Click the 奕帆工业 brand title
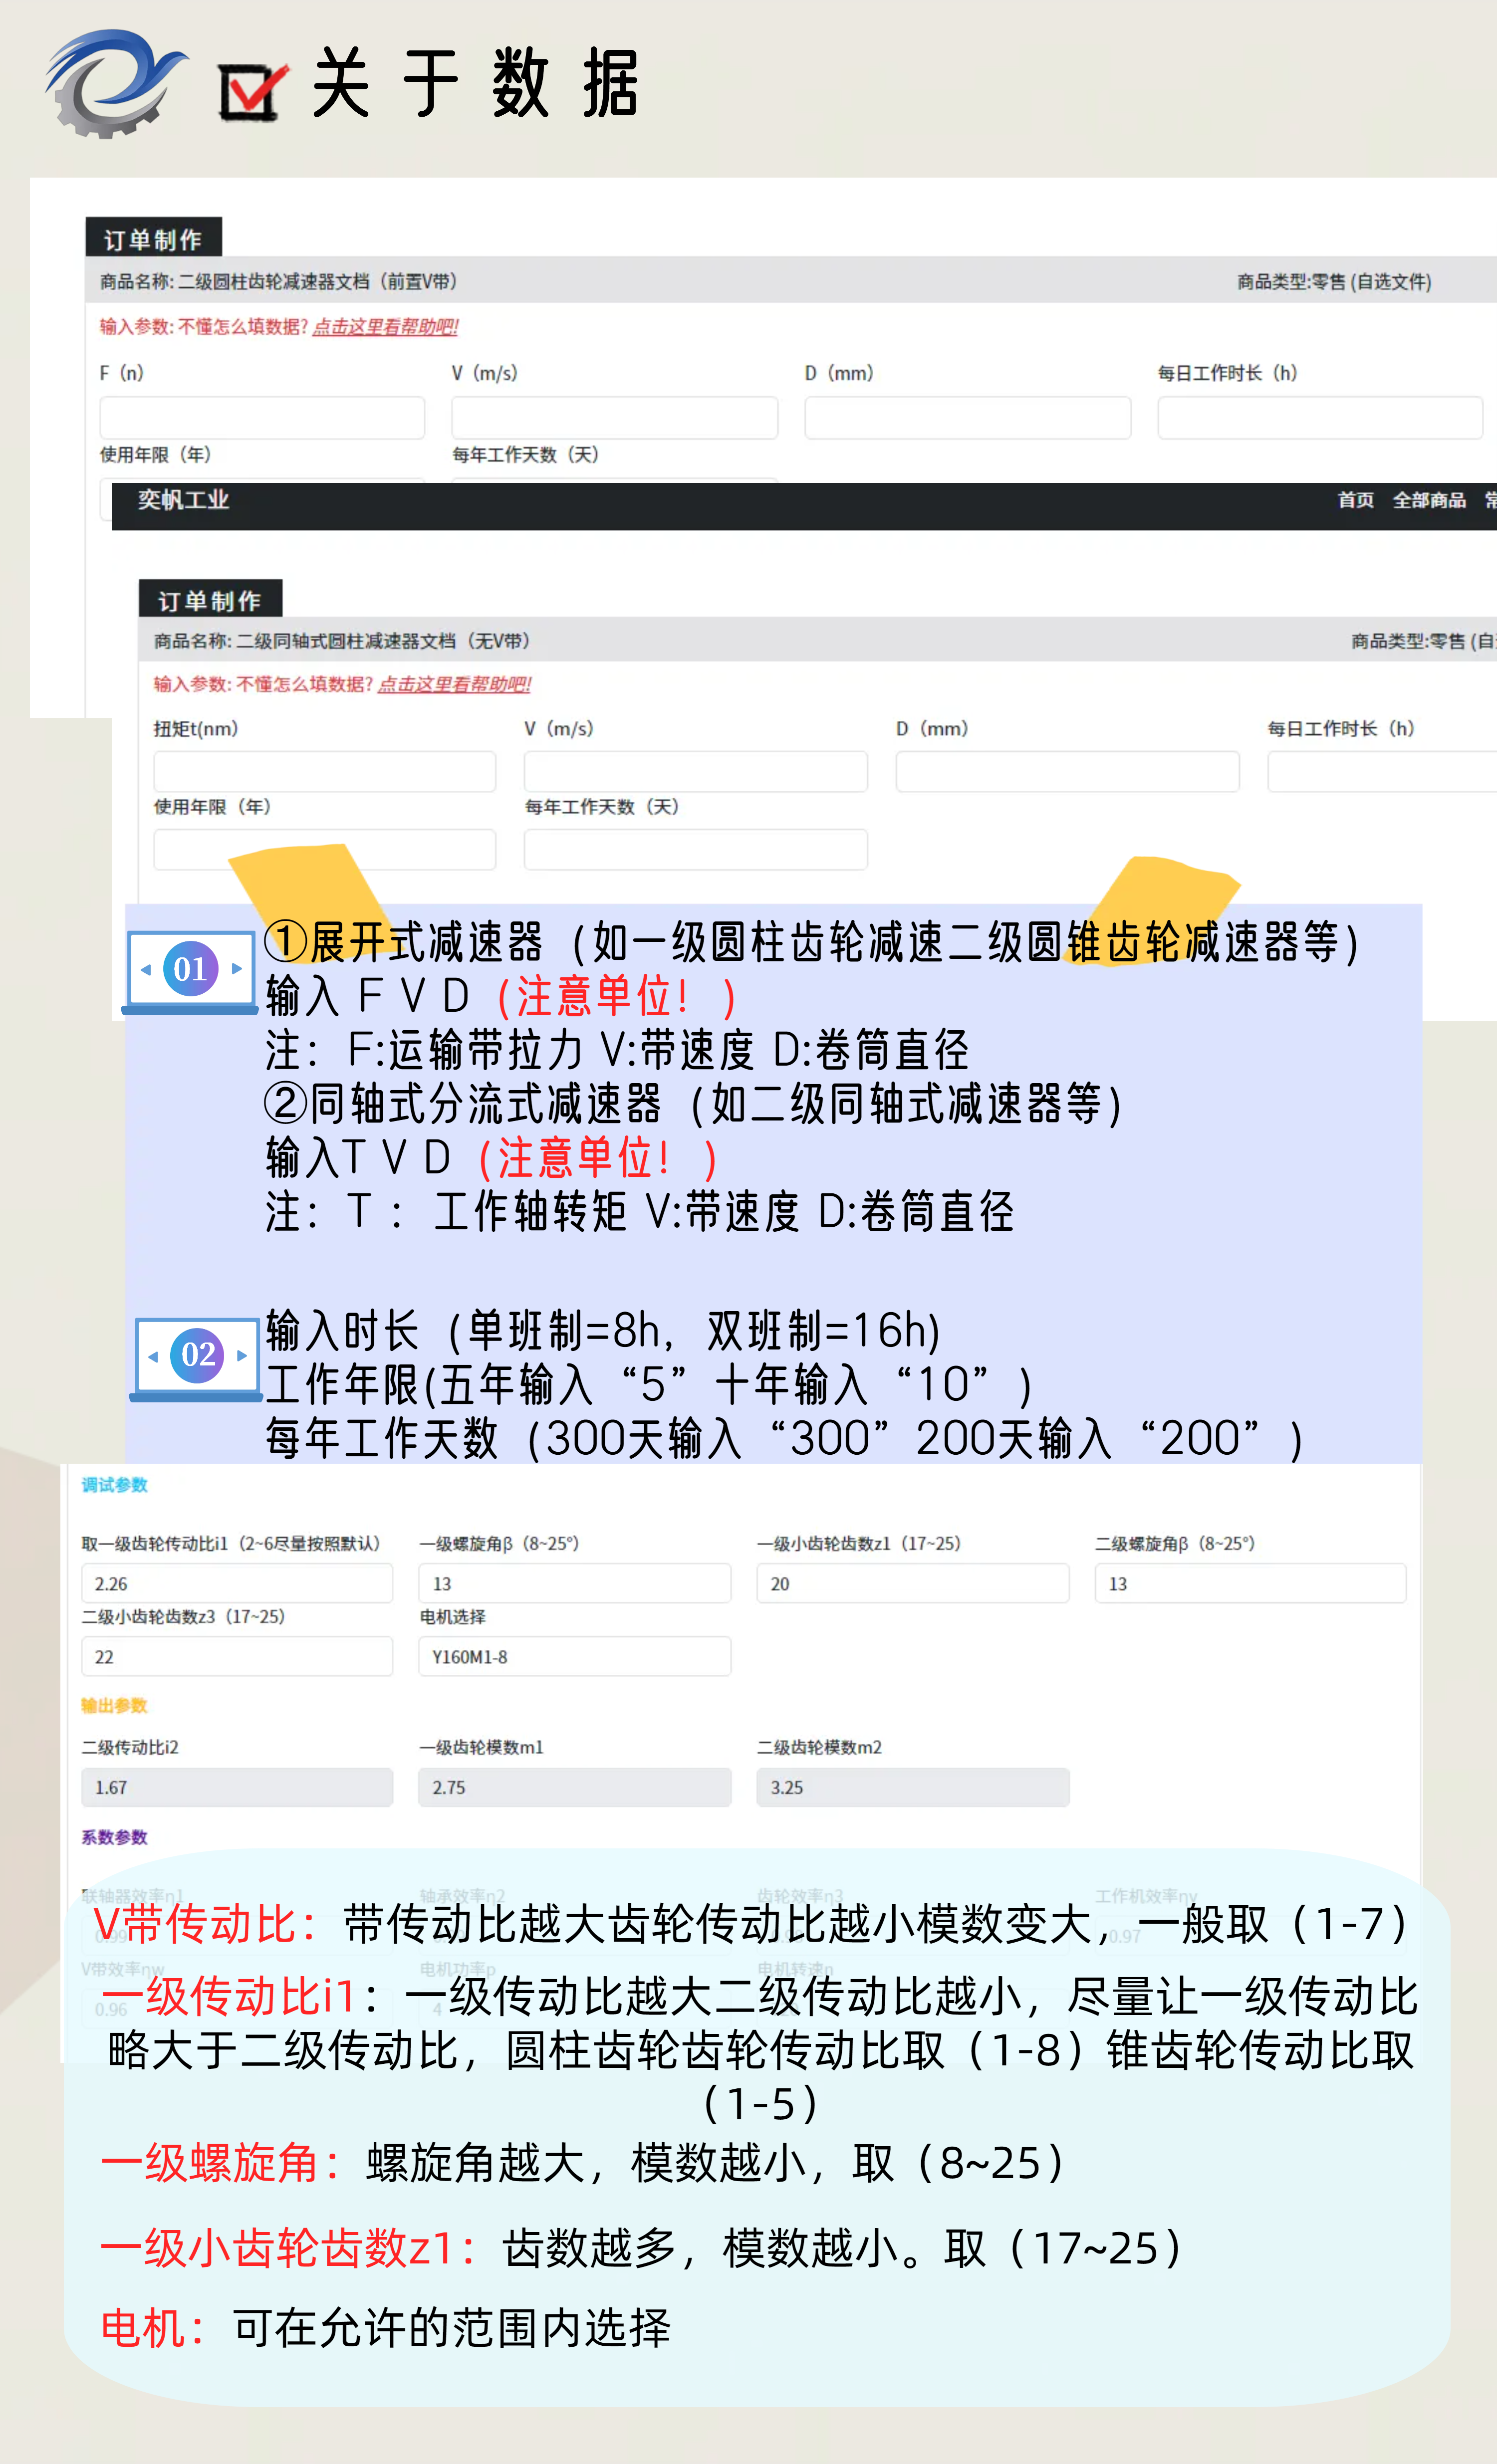Image resolution: width=1497 pixels, height=2464 pixels. [183, 500]
